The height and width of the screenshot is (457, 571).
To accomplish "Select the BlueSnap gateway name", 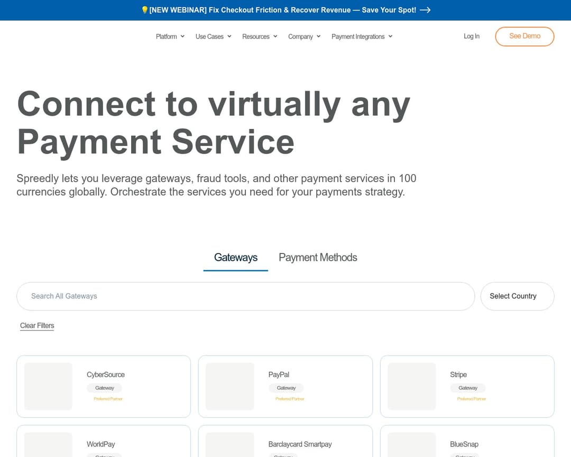I will point(464,444).
